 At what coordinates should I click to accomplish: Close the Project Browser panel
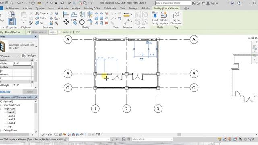[x=36, y=97]
